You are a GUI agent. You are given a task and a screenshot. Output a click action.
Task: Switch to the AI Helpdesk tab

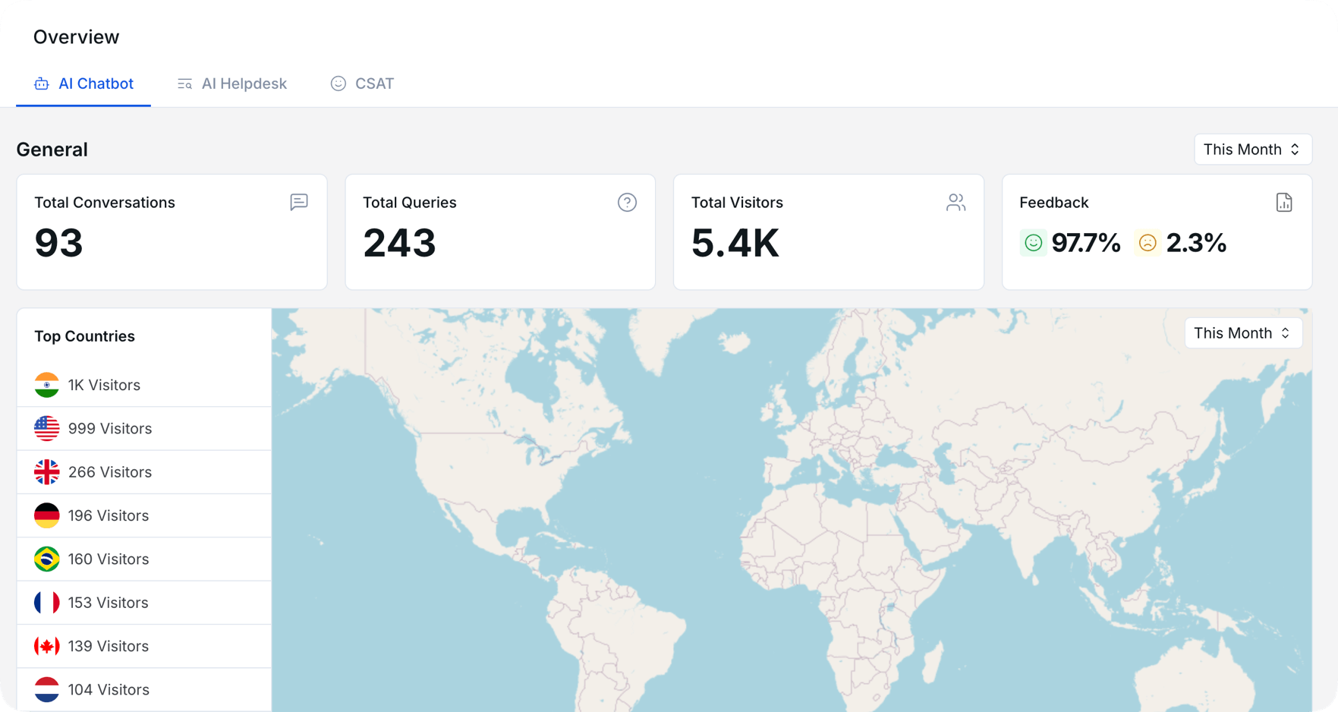click(232, 83)
